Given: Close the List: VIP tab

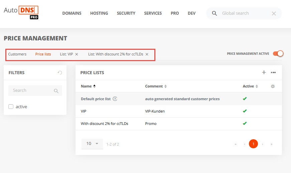Looking at the screenshot, I should click(77, 54).
